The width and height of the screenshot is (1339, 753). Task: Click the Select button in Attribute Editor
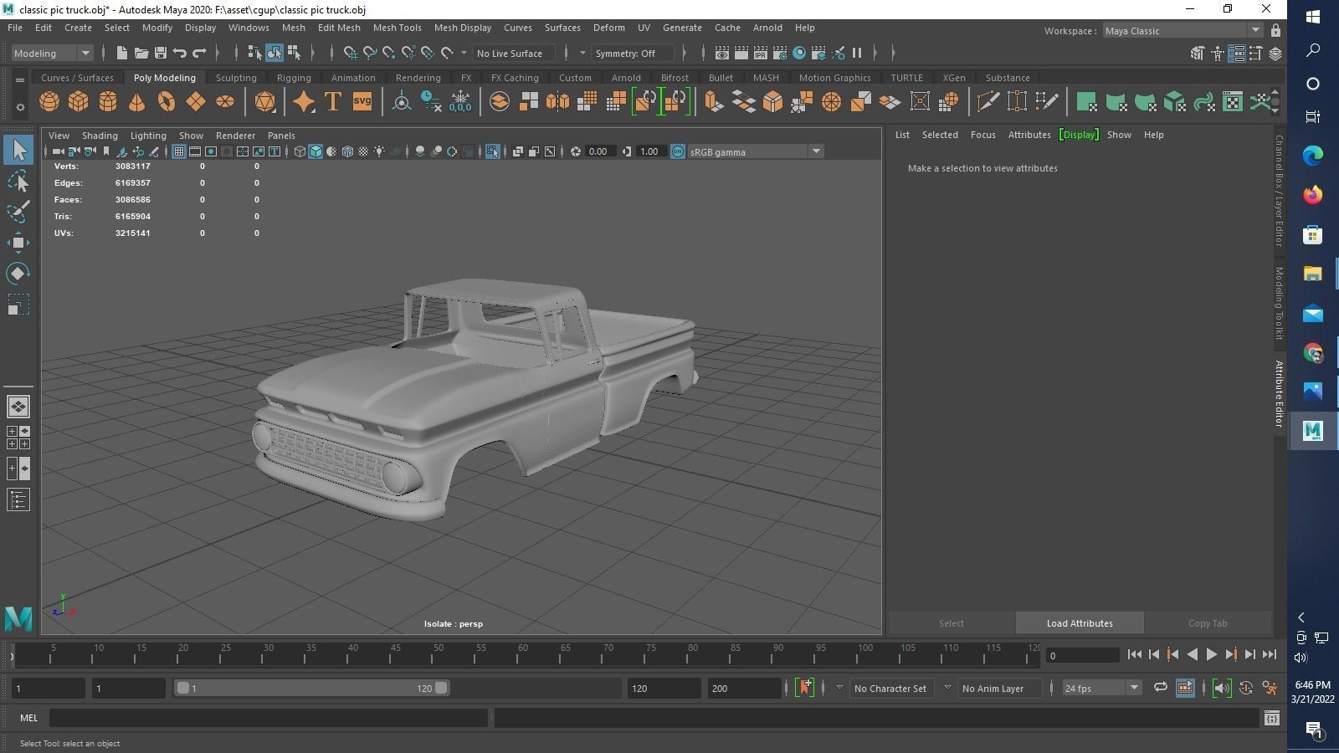pos(952,623)
